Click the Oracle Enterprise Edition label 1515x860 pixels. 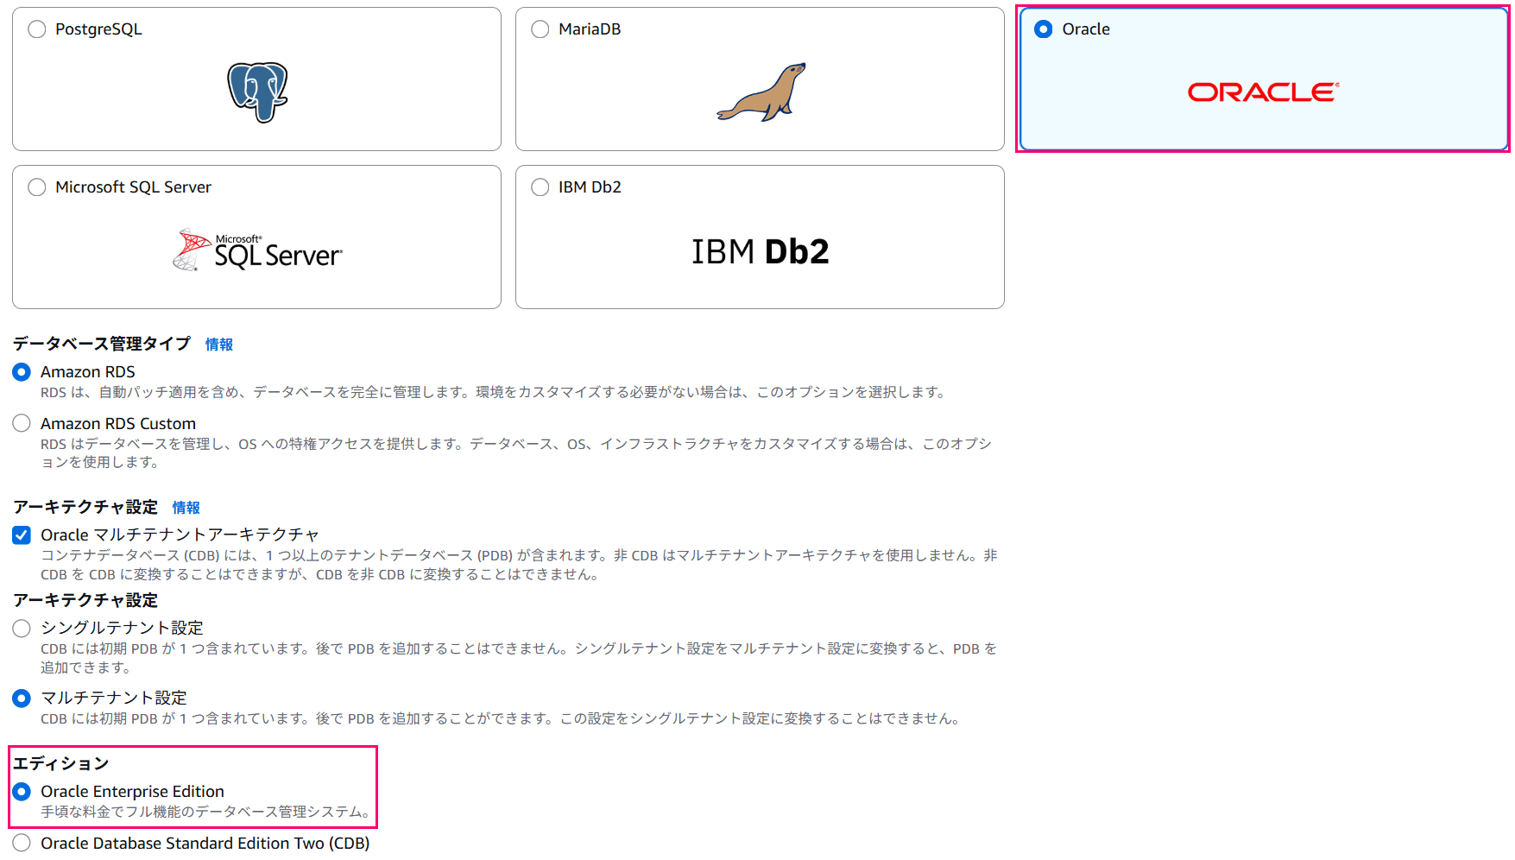click(132, 792)
